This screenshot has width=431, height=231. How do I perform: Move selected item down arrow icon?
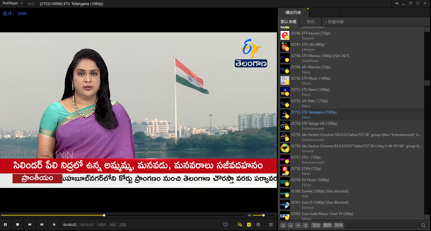[x=298, y=225]
